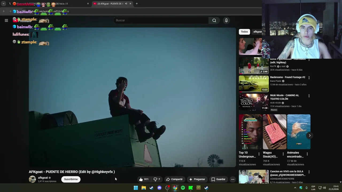Open options menu for Nicki Nicole video

pyautogui.click(x=309, y=96)
